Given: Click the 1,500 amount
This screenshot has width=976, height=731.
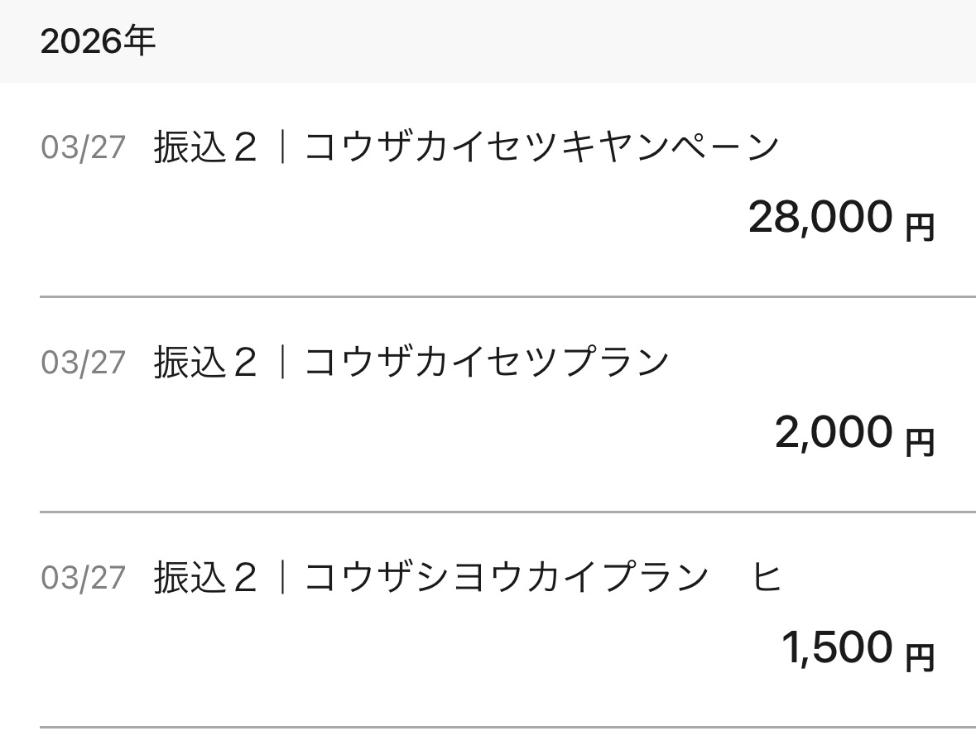Looking at the screenshot, I should (x=837, y=648).
